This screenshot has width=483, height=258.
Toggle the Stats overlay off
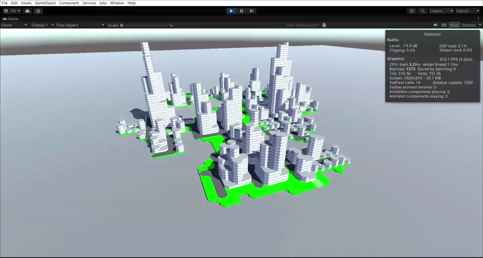pyautogui.click(x=454, y=25)
